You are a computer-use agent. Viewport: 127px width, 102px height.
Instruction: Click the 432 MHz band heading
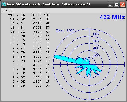112,17
